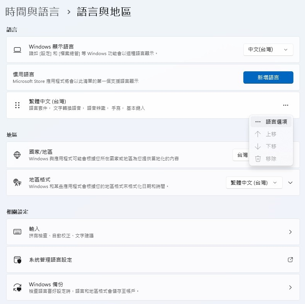The height and width of the screenshot is (304, 305).
Task: Open the Windows 備份 row chevron
Action: pyautogui.click(x=290, y=287)
